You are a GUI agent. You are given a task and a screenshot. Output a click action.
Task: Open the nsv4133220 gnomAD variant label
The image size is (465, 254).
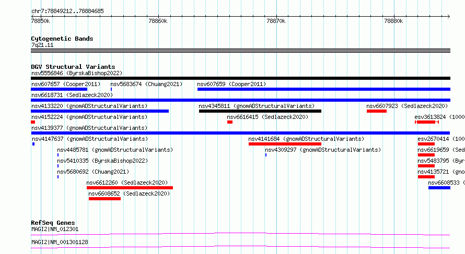pyautogui.click(x=89, y=106)
